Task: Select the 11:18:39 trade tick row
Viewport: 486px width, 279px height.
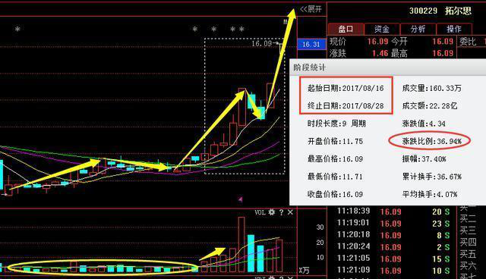Action: [x=393, y=212]
